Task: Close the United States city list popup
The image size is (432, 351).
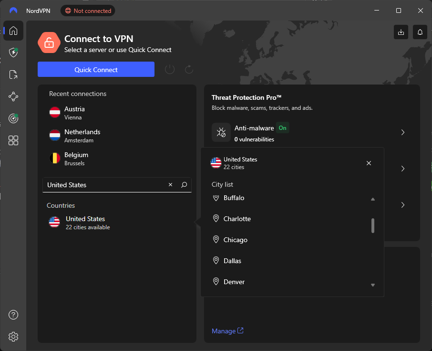Action: tap(369, 163)
